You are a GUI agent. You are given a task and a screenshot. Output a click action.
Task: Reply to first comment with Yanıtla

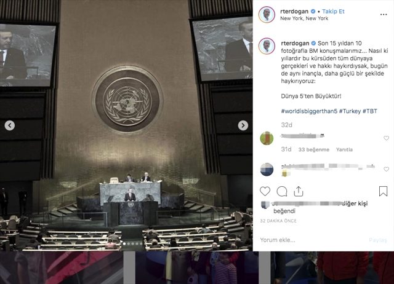(x=344, y=149)
